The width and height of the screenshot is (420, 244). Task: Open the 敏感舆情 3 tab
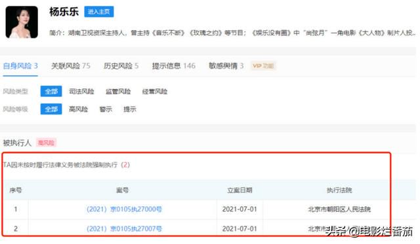click(x=226, y=66)
